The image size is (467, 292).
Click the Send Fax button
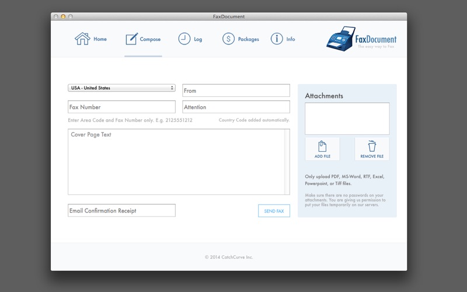(x=274, y=211)
